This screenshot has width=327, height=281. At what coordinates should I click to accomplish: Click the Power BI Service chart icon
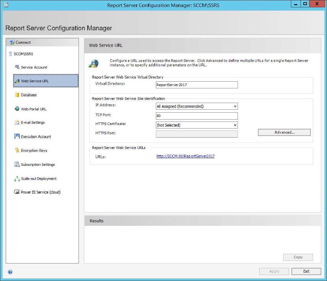pyautogui.click(x=17, y=192)
